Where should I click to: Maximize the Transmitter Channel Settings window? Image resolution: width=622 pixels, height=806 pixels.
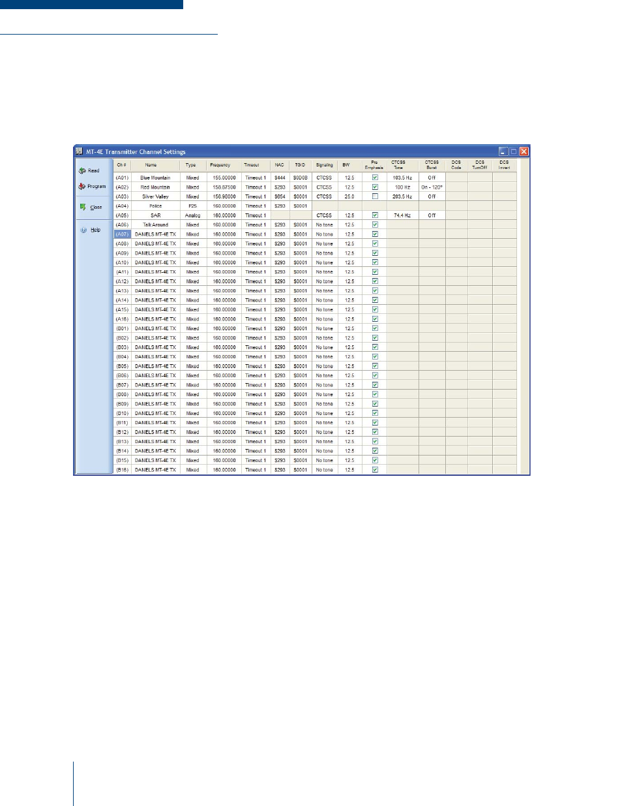click(x=514, y=151)
